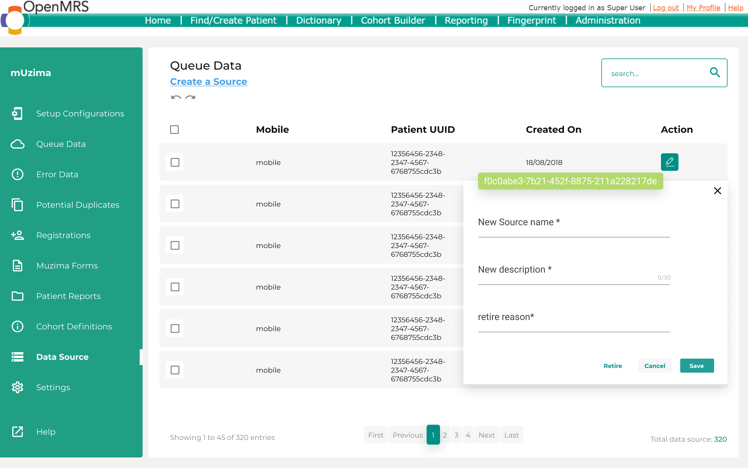Check the fourth mobile row checkbox
Viewport: 748px width, 468px height.
tap(175, 287)
